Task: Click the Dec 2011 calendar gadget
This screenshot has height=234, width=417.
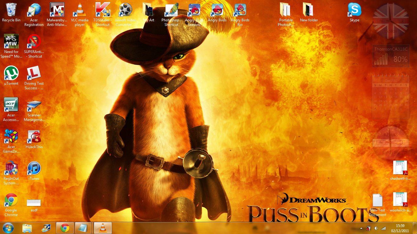Action: pyautogui.click(x=391, y=96)
